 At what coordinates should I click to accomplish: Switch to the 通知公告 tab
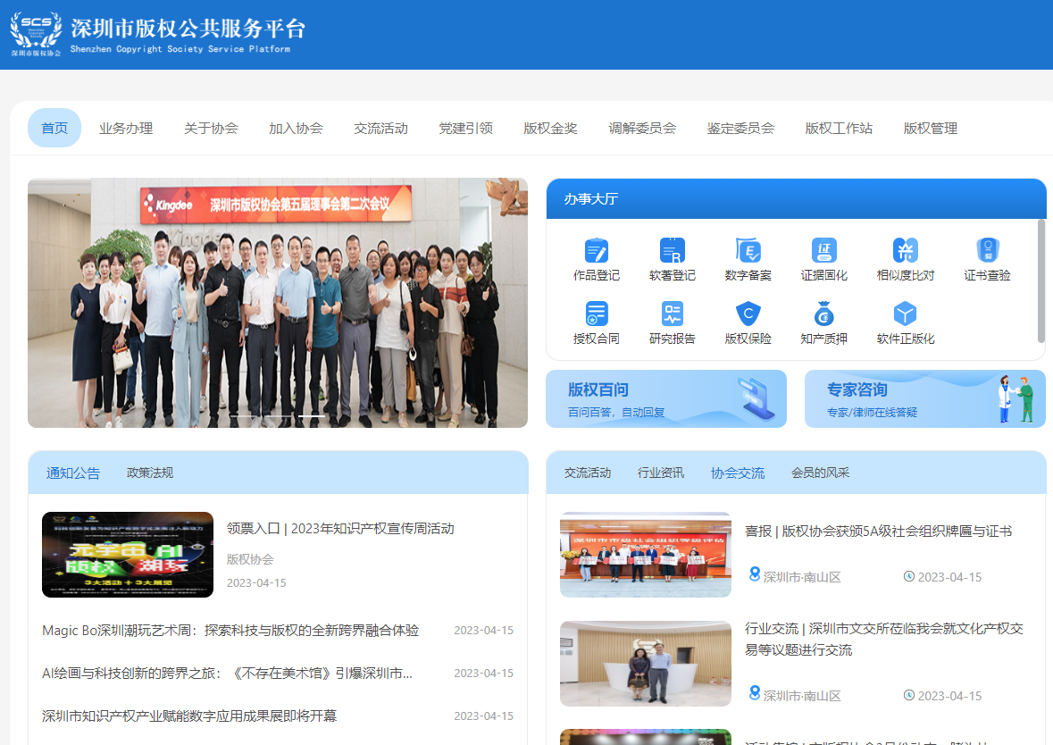[x=73, y=473]
